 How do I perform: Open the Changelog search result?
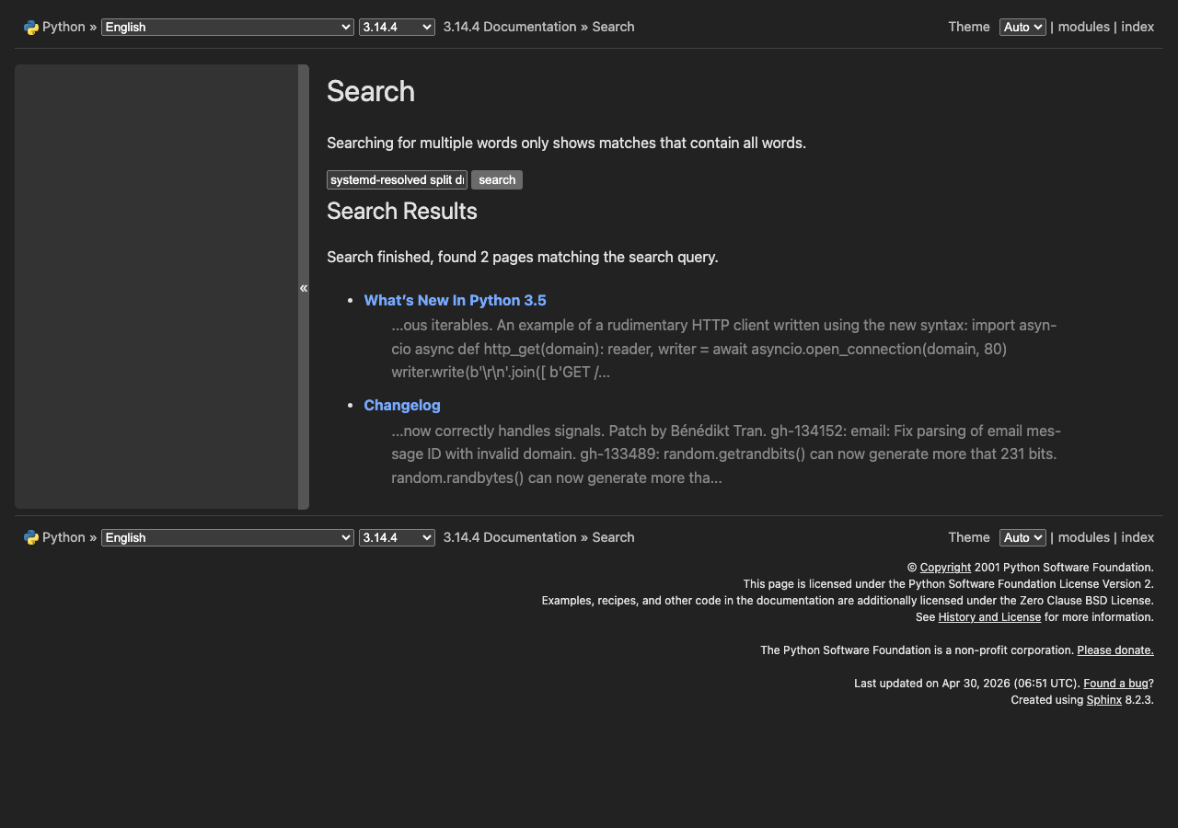[402, 405]
